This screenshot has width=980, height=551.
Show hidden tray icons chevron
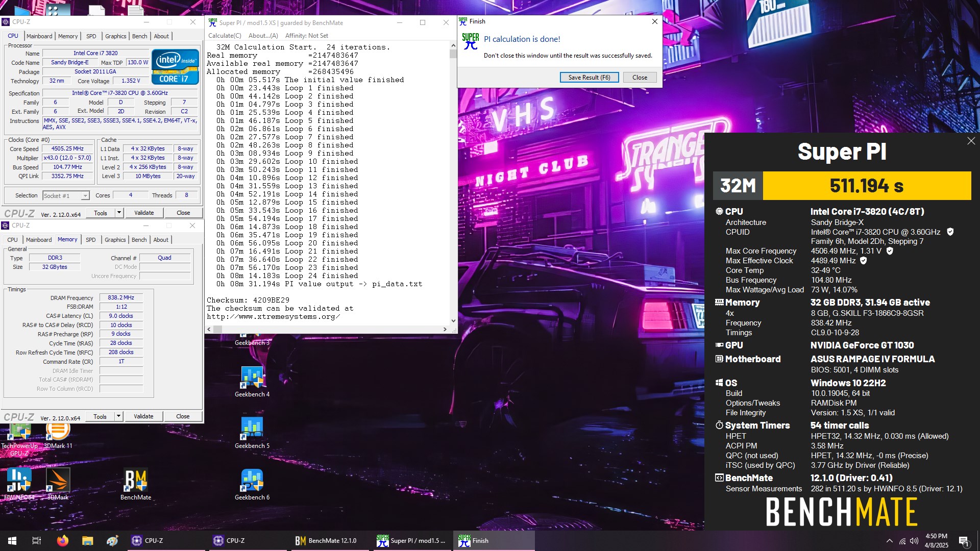[x=890, y=541]
